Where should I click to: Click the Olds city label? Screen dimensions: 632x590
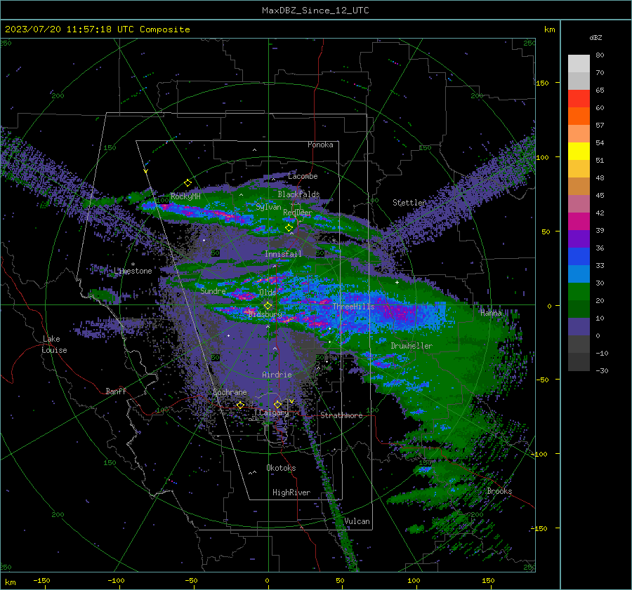click(x=268, y=293)
